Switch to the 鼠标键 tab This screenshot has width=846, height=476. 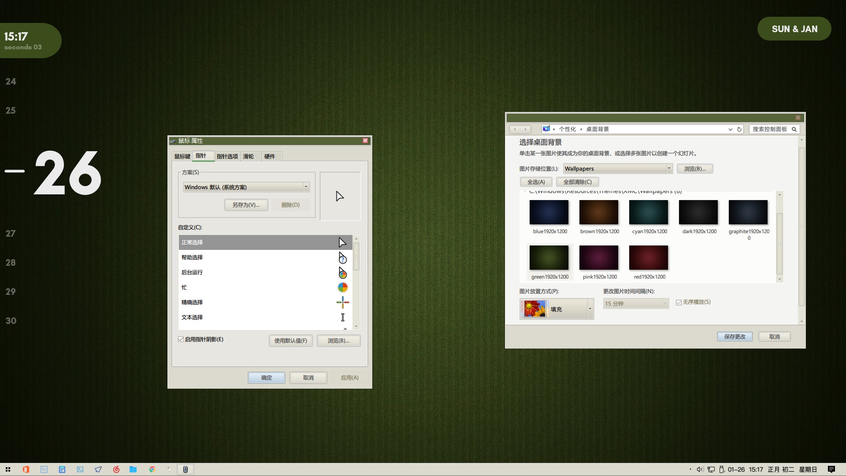click(182, 156)
